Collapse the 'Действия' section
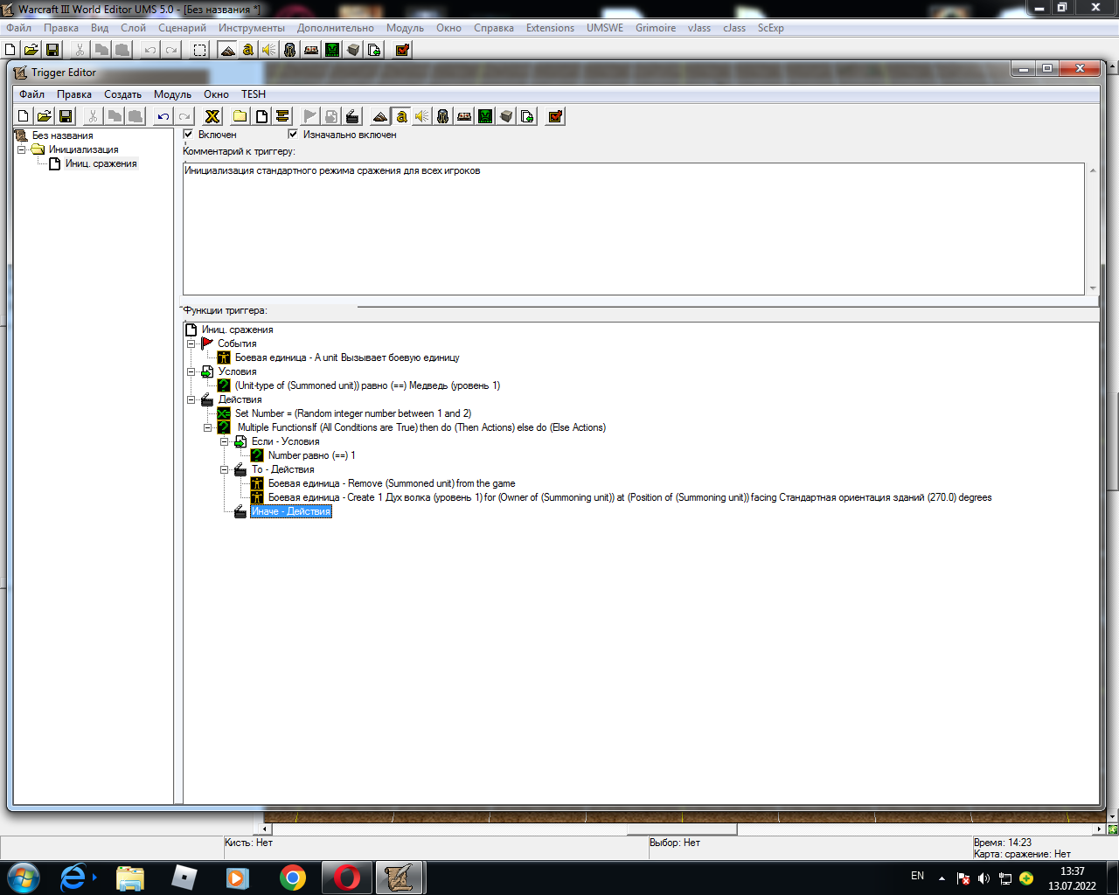 click(191, 399)
